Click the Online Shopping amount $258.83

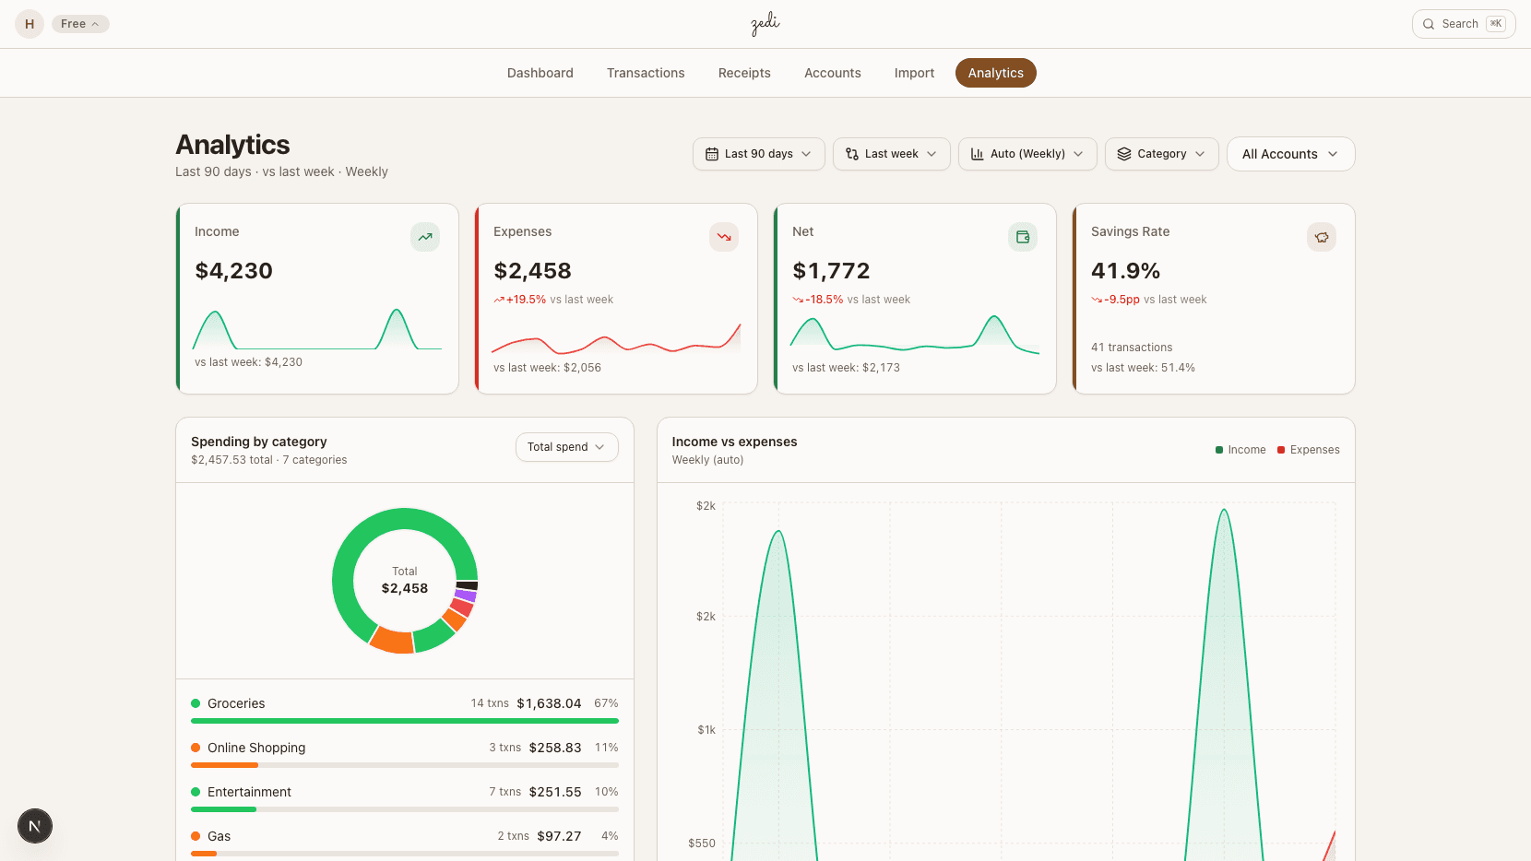[555, 748]
